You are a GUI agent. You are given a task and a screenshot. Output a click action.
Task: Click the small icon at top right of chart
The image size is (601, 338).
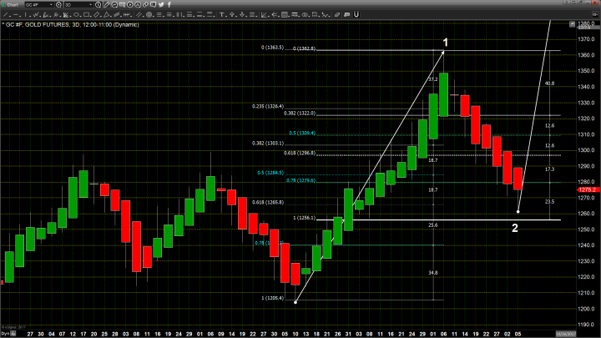[x=572, y=24]
